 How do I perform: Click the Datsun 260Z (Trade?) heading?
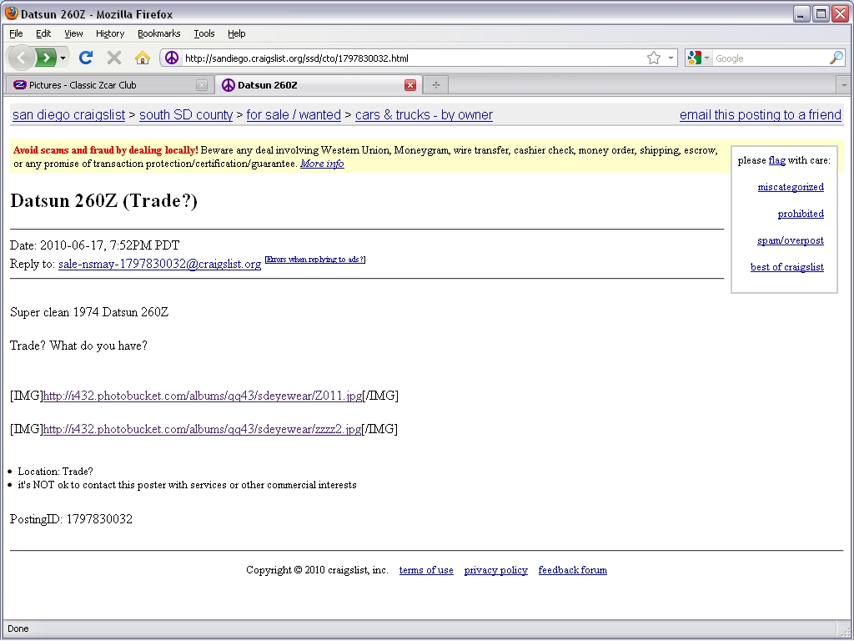point(103,201)
